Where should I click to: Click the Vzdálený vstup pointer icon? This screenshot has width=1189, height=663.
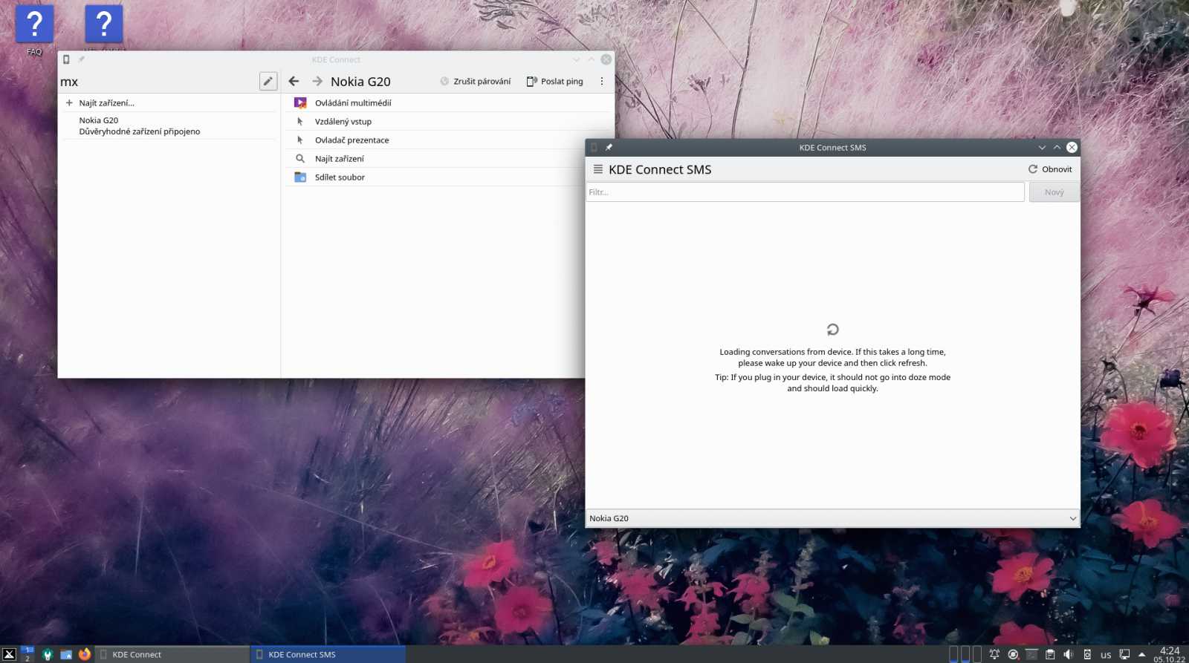tap(300, 121)
